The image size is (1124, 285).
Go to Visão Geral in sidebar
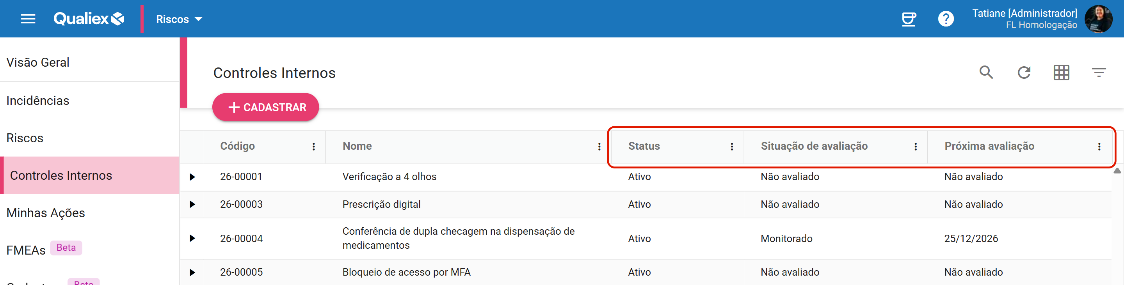click(89, 62)
